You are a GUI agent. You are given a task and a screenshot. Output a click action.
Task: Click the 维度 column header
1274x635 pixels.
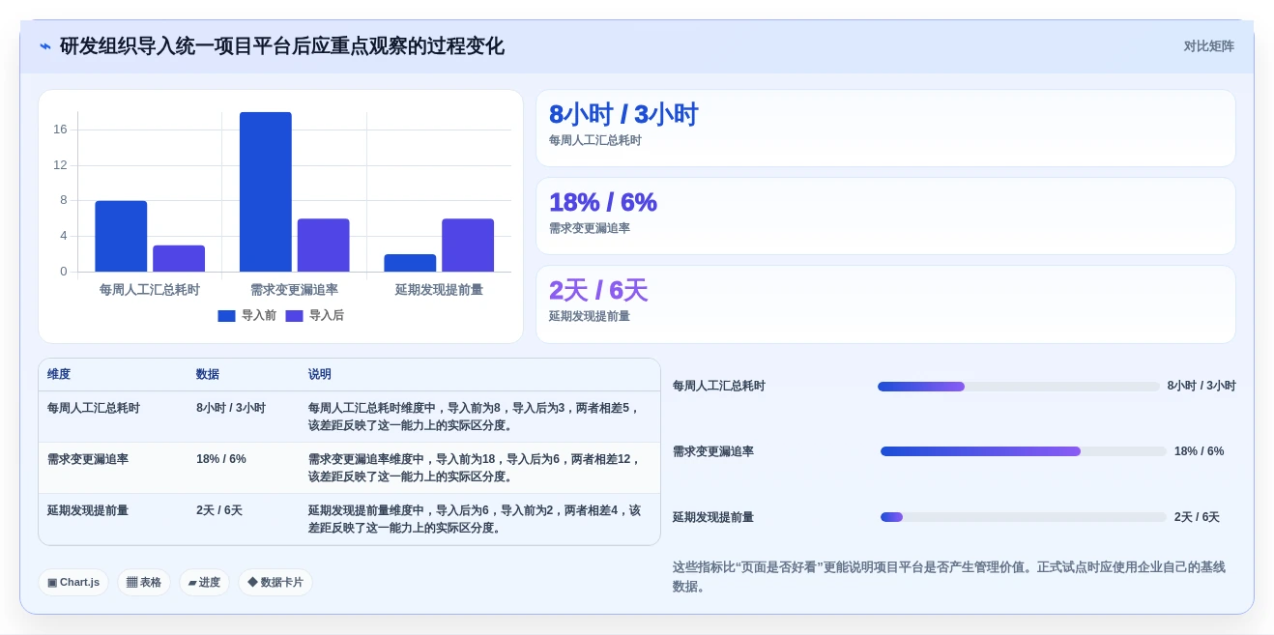click(x=59, y=374)
